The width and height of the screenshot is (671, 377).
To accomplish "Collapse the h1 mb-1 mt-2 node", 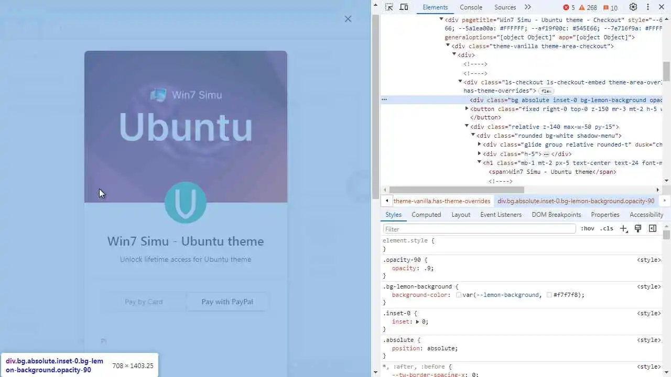I will tap(479, 163).
